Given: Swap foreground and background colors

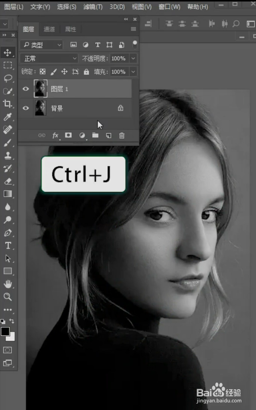Looking at the screenshot, I should point(12,321).
